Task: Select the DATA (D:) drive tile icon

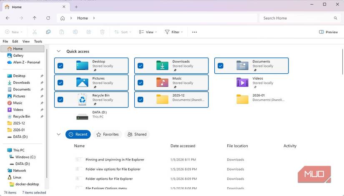Action: 82,117
